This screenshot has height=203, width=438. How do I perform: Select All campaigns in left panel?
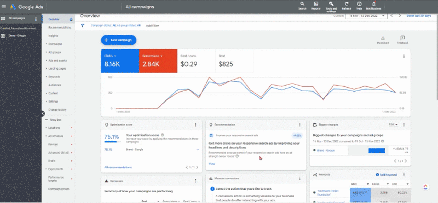click(x=17, y=19)
